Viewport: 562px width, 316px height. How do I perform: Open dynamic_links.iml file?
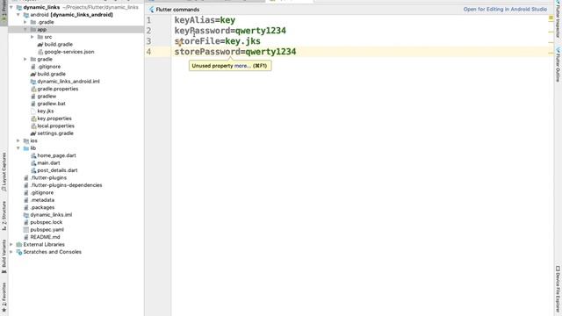[51, 215]
